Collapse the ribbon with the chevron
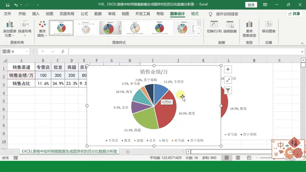Viewport: 306px width, 172px height. click(x=302, y=43)
